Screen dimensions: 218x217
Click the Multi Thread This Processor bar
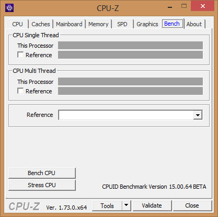(x=130, y=82)
